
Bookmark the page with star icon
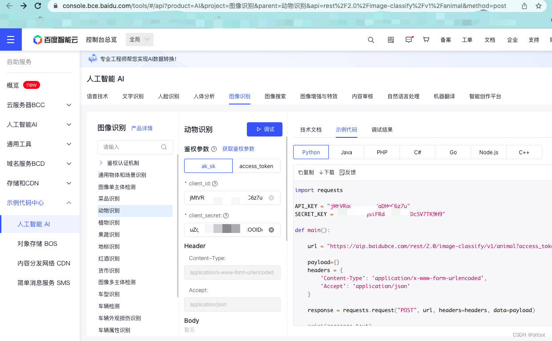539,6
